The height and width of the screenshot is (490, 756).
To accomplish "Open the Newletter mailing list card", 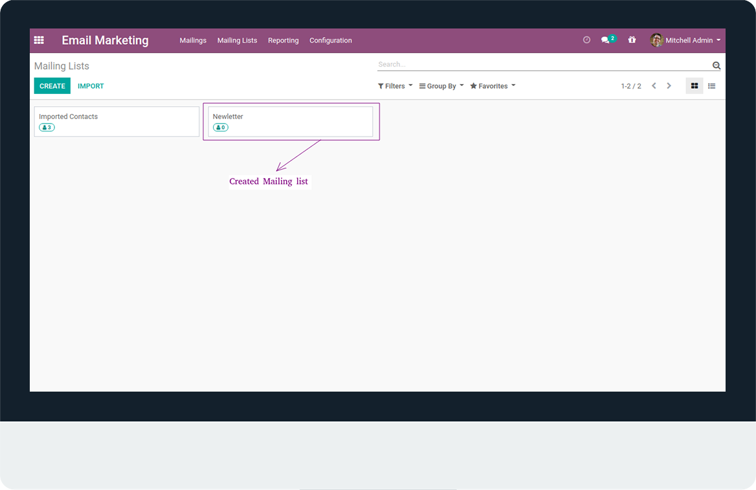I will [x=290, y=122].
